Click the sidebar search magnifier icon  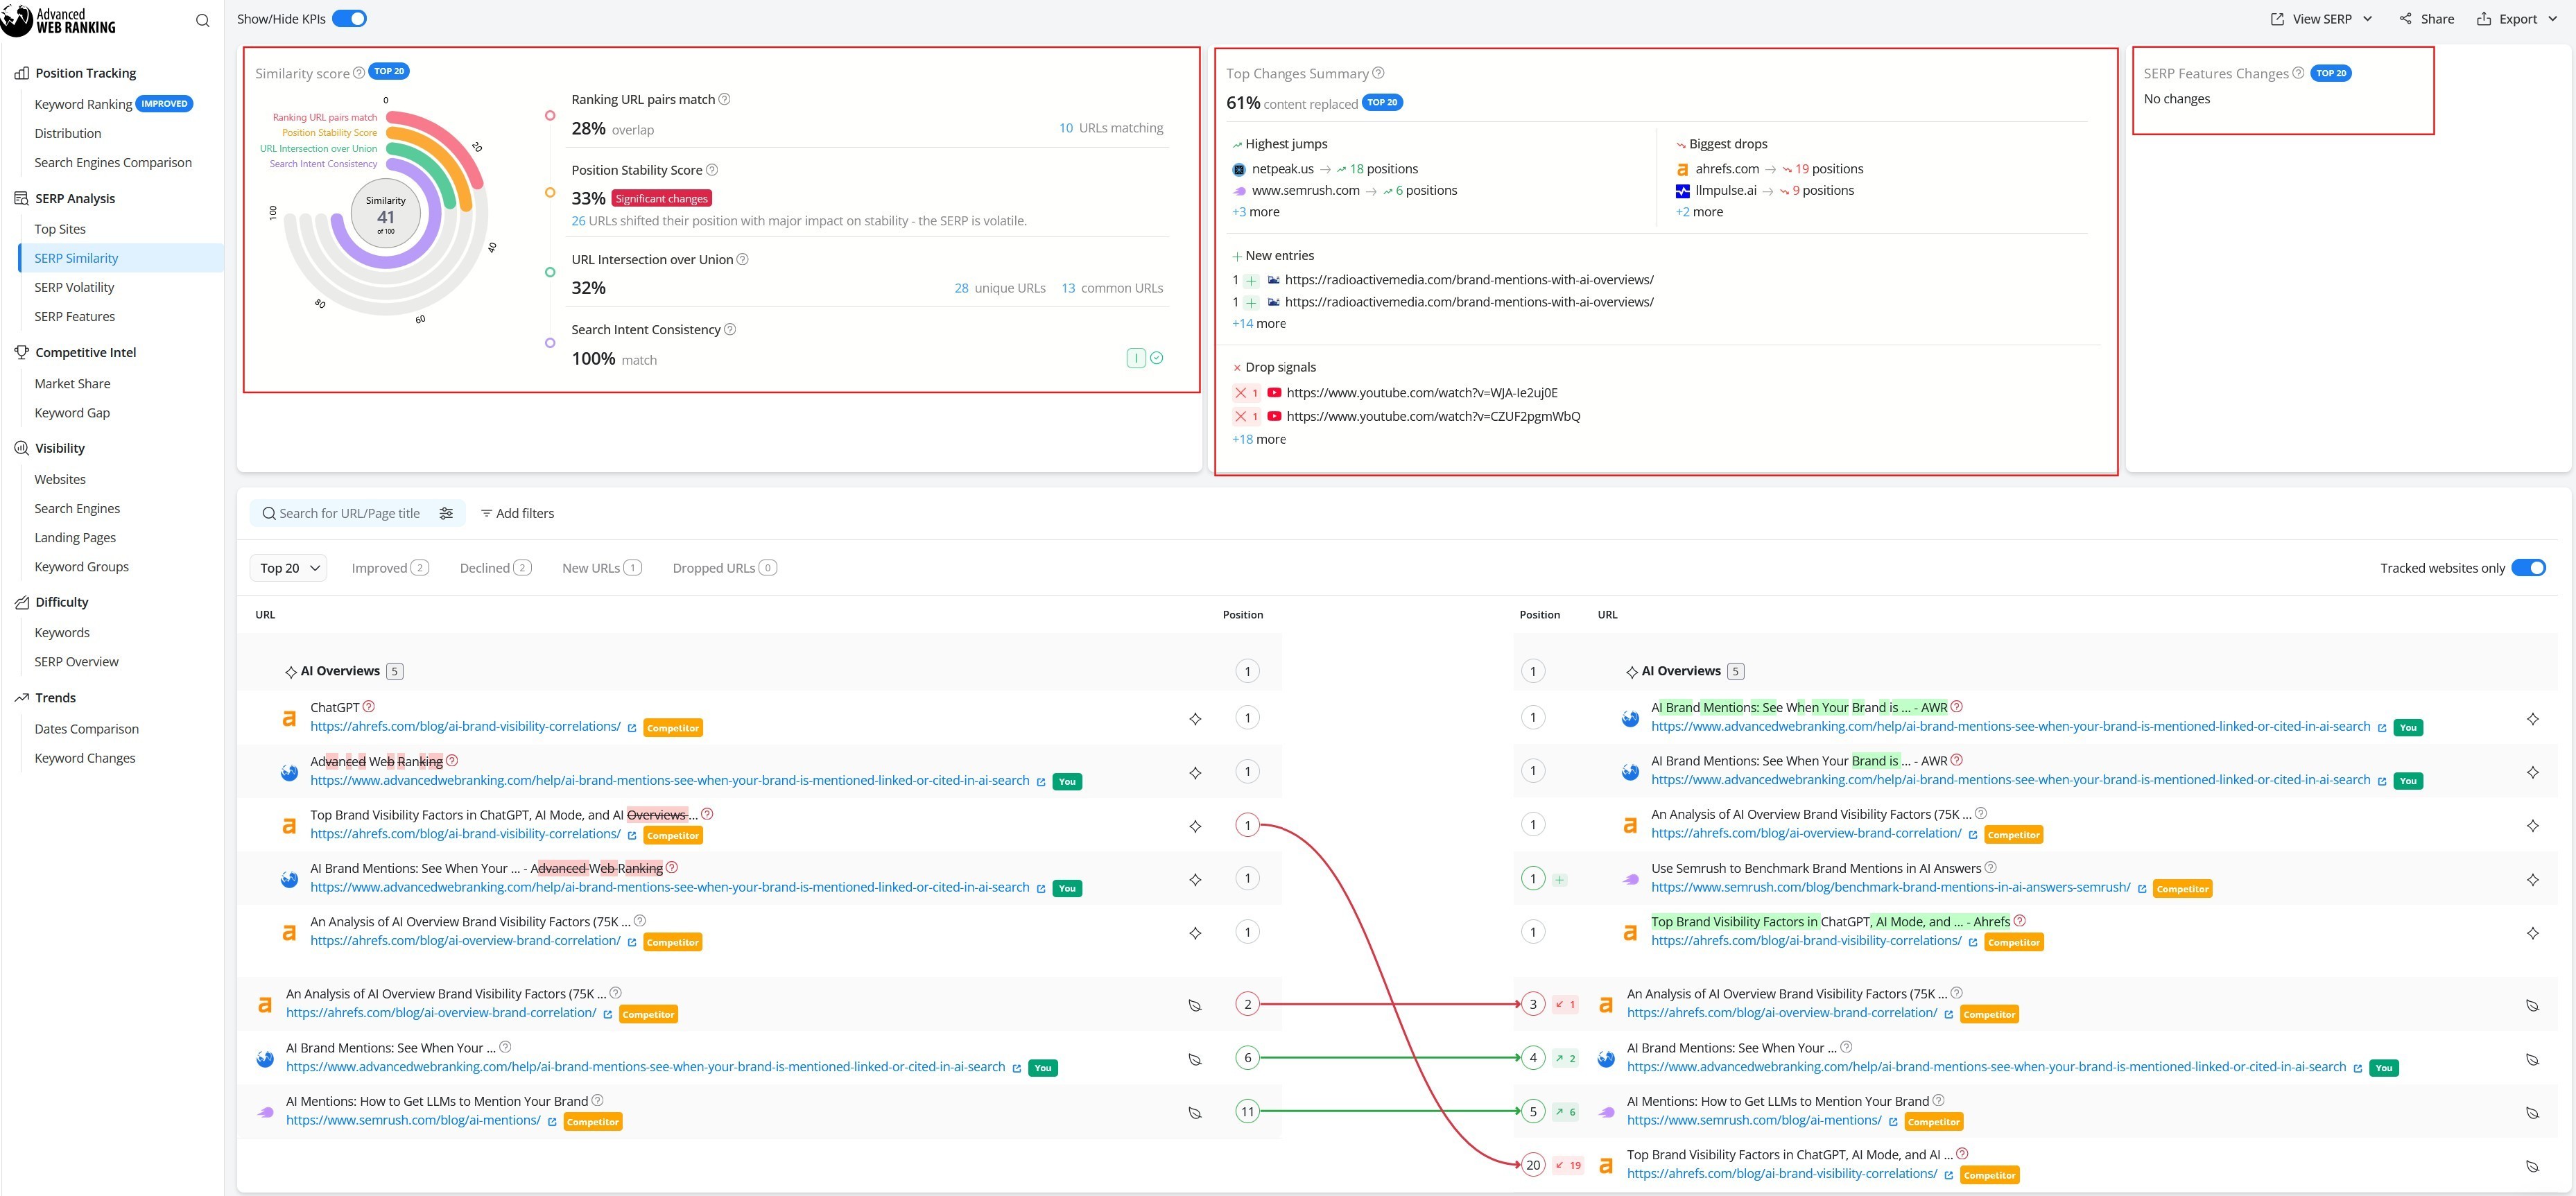pos(203,20)
